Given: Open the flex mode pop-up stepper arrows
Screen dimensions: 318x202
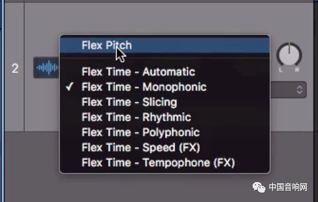Looking at the screenshot, I should pyautogui.click(x=300, y=90).
